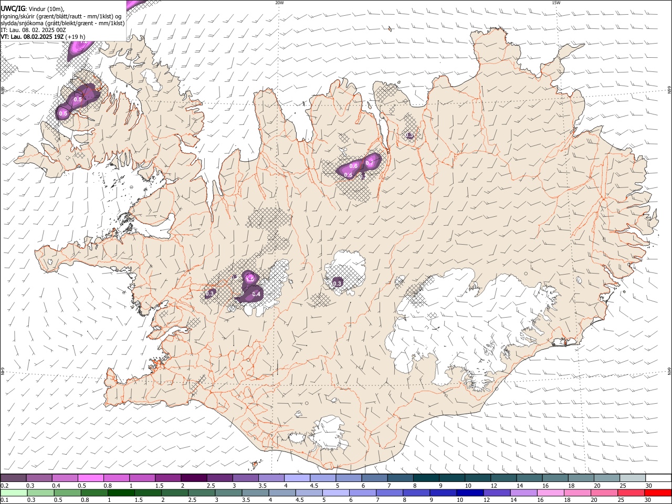
Task: Pick the upper legend swatch between 0.2 and 0.3
Action: [14, 478]
